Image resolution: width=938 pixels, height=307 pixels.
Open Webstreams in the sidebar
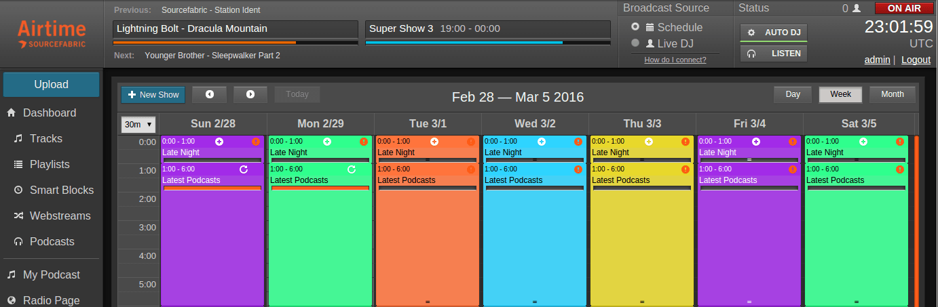[60, 216]
